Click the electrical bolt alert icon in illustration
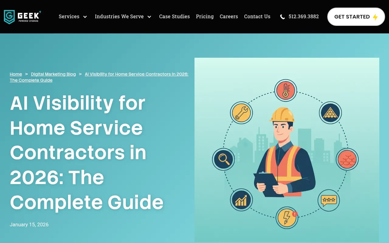This screenshot has width=389, height=243. pos(287,218)
